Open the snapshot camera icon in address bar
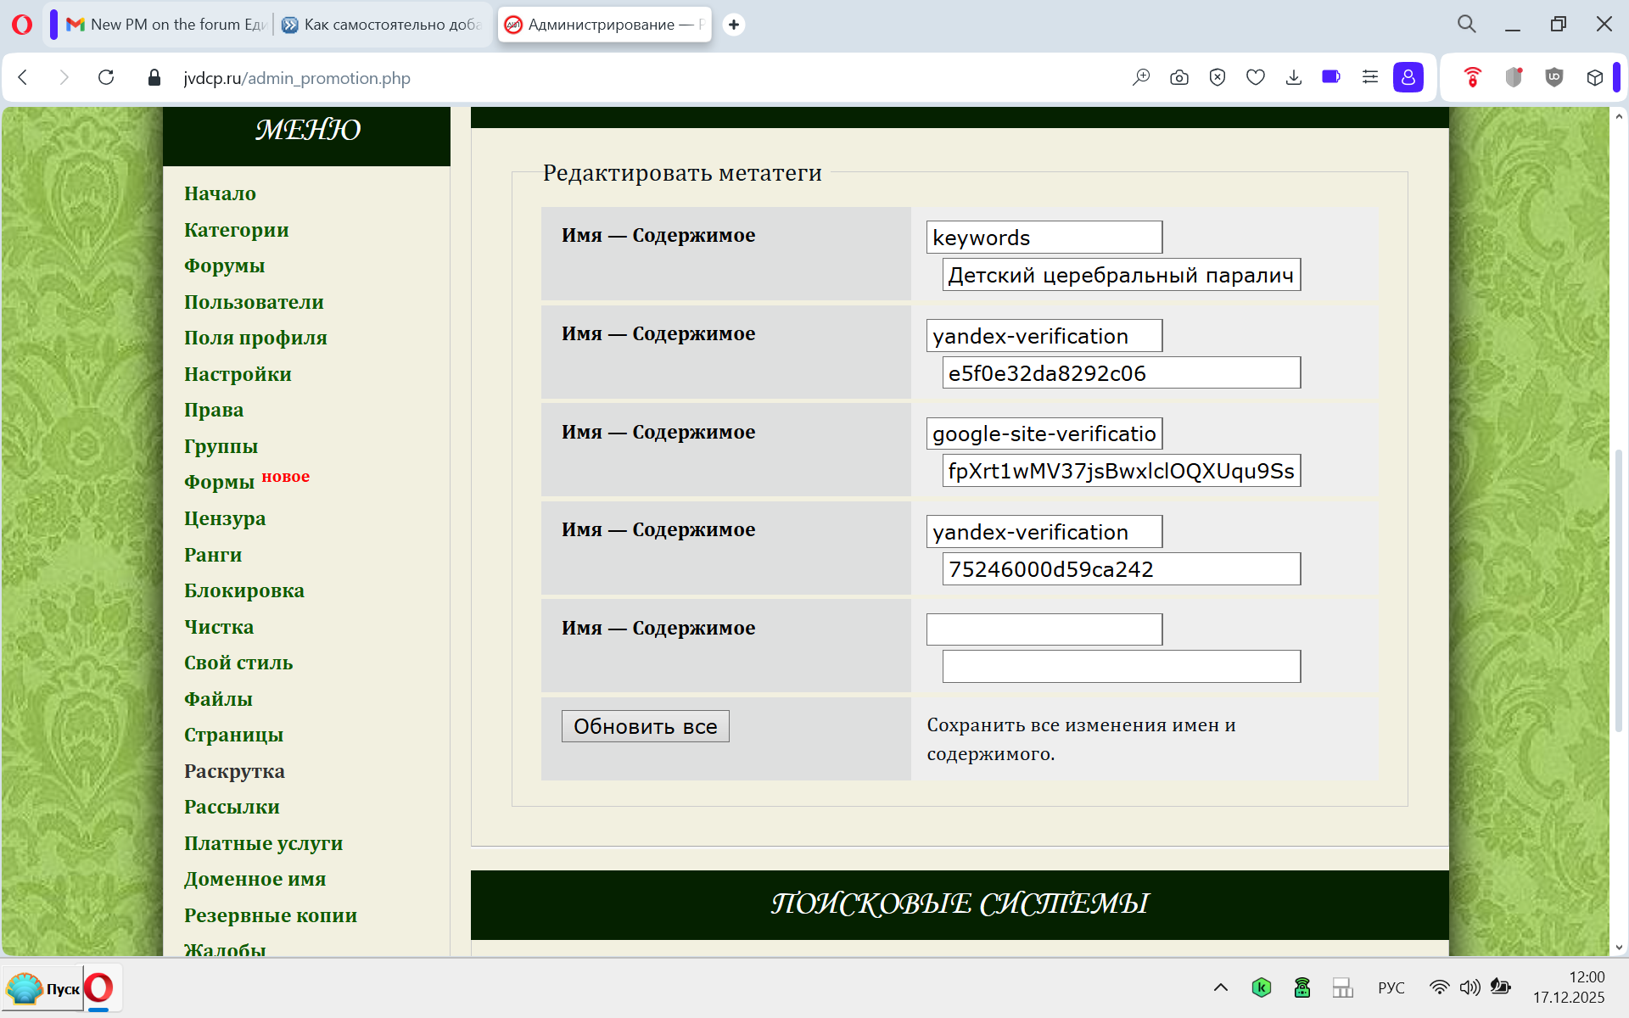 pos(1178,77)
